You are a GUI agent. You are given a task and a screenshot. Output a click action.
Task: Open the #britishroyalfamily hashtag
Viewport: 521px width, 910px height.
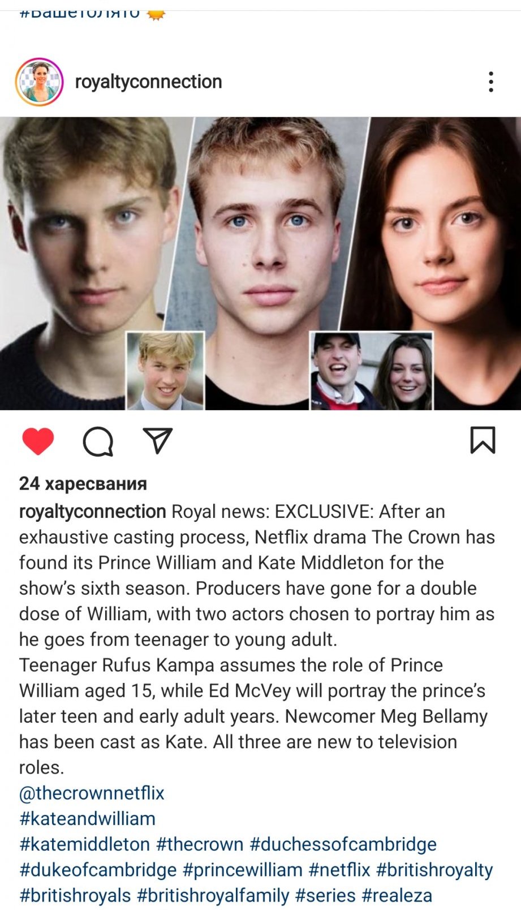213,895
